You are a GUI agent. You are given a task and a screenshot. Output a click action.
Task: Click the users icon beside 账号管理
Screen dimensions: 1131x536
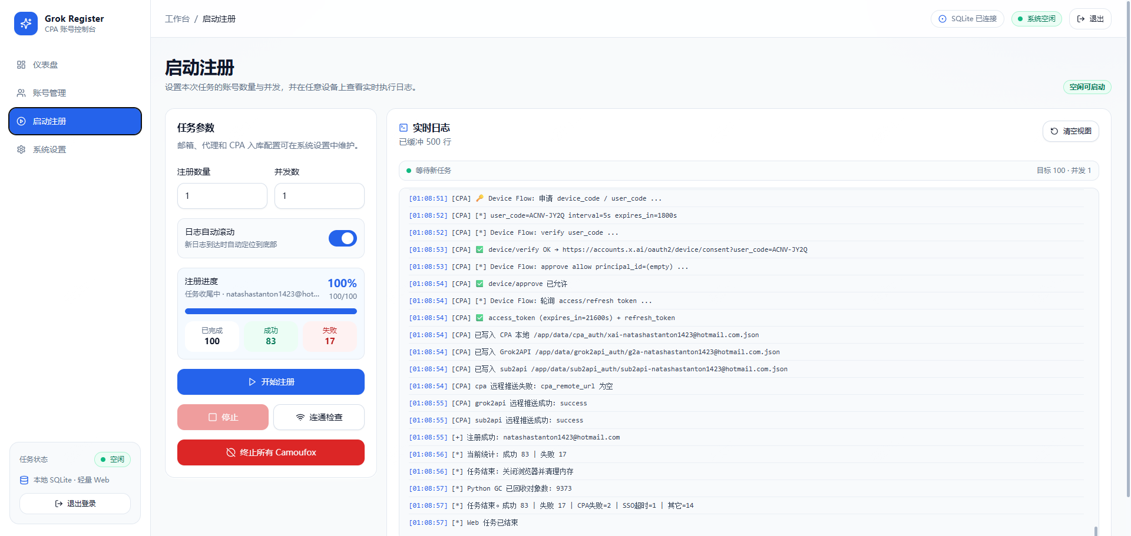21,93
